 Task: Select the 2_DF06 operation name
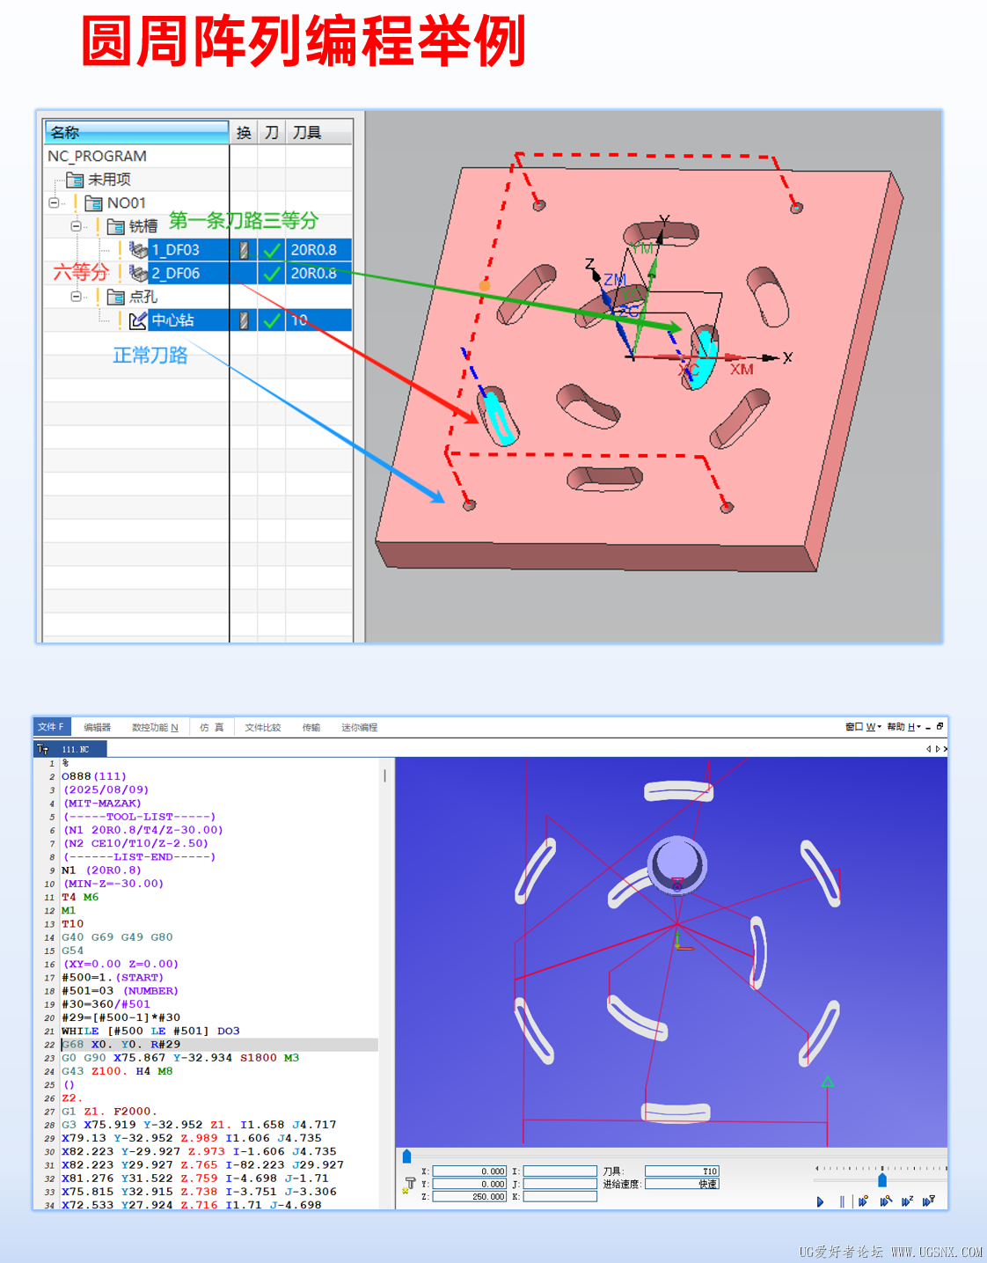pyautogui.click(x=176, y=274)
